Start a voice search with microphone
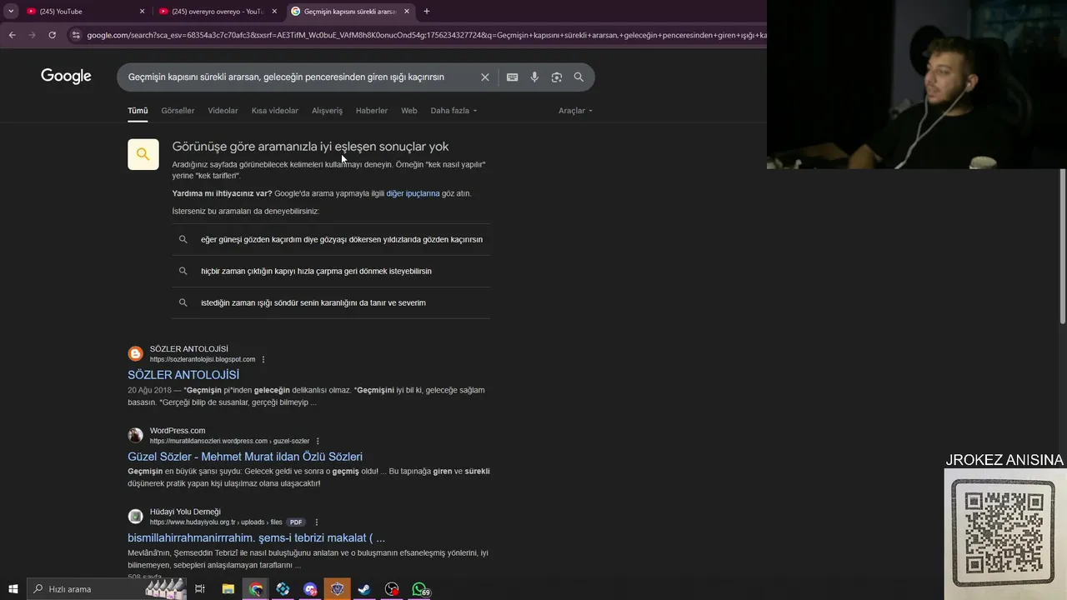The height and width of the screenshot is (600, 1067). [x=534, y=77]
